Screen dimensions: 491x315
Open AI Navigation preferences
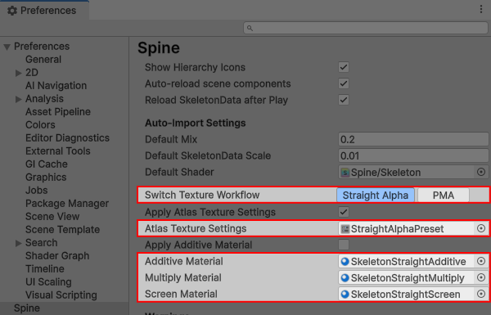tap(56, 85)
